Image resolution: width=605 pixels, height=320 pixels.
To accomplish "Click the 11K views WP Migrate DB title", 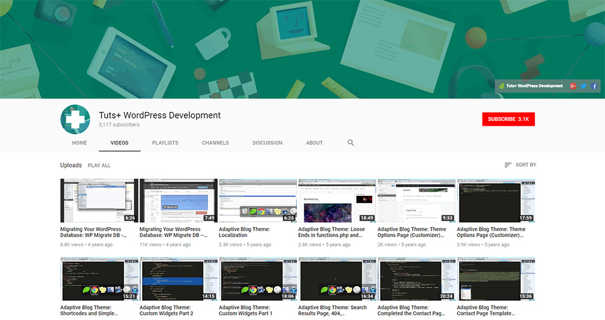I will (174, 232).
